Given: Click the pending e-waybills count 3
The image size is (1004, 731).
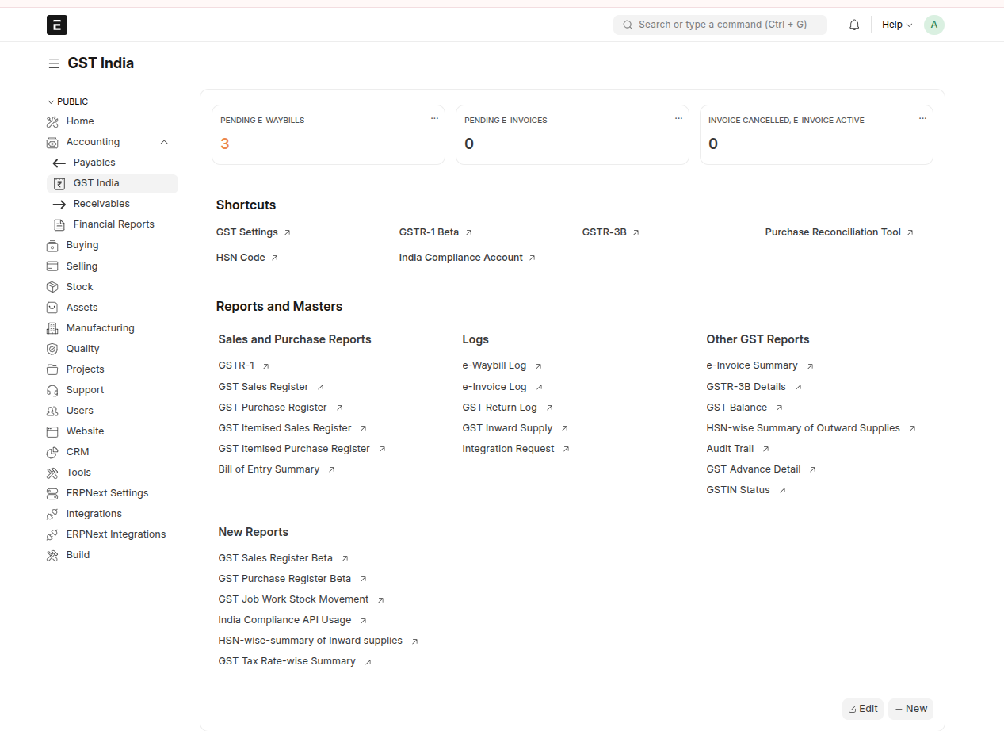Looking at the screenshot, I should coord(225,144).
